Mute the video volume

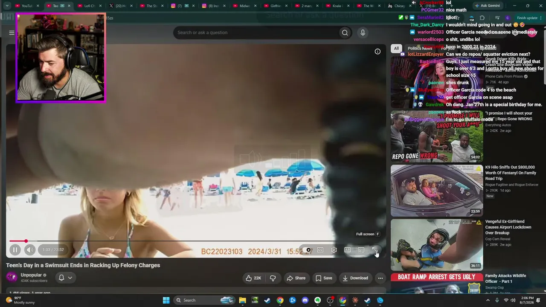tap(29, 250)
